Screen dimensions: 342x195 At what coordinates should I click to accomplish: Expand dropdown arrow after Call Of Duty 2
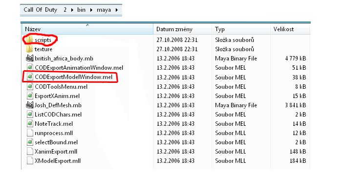[x=72, y=10]
